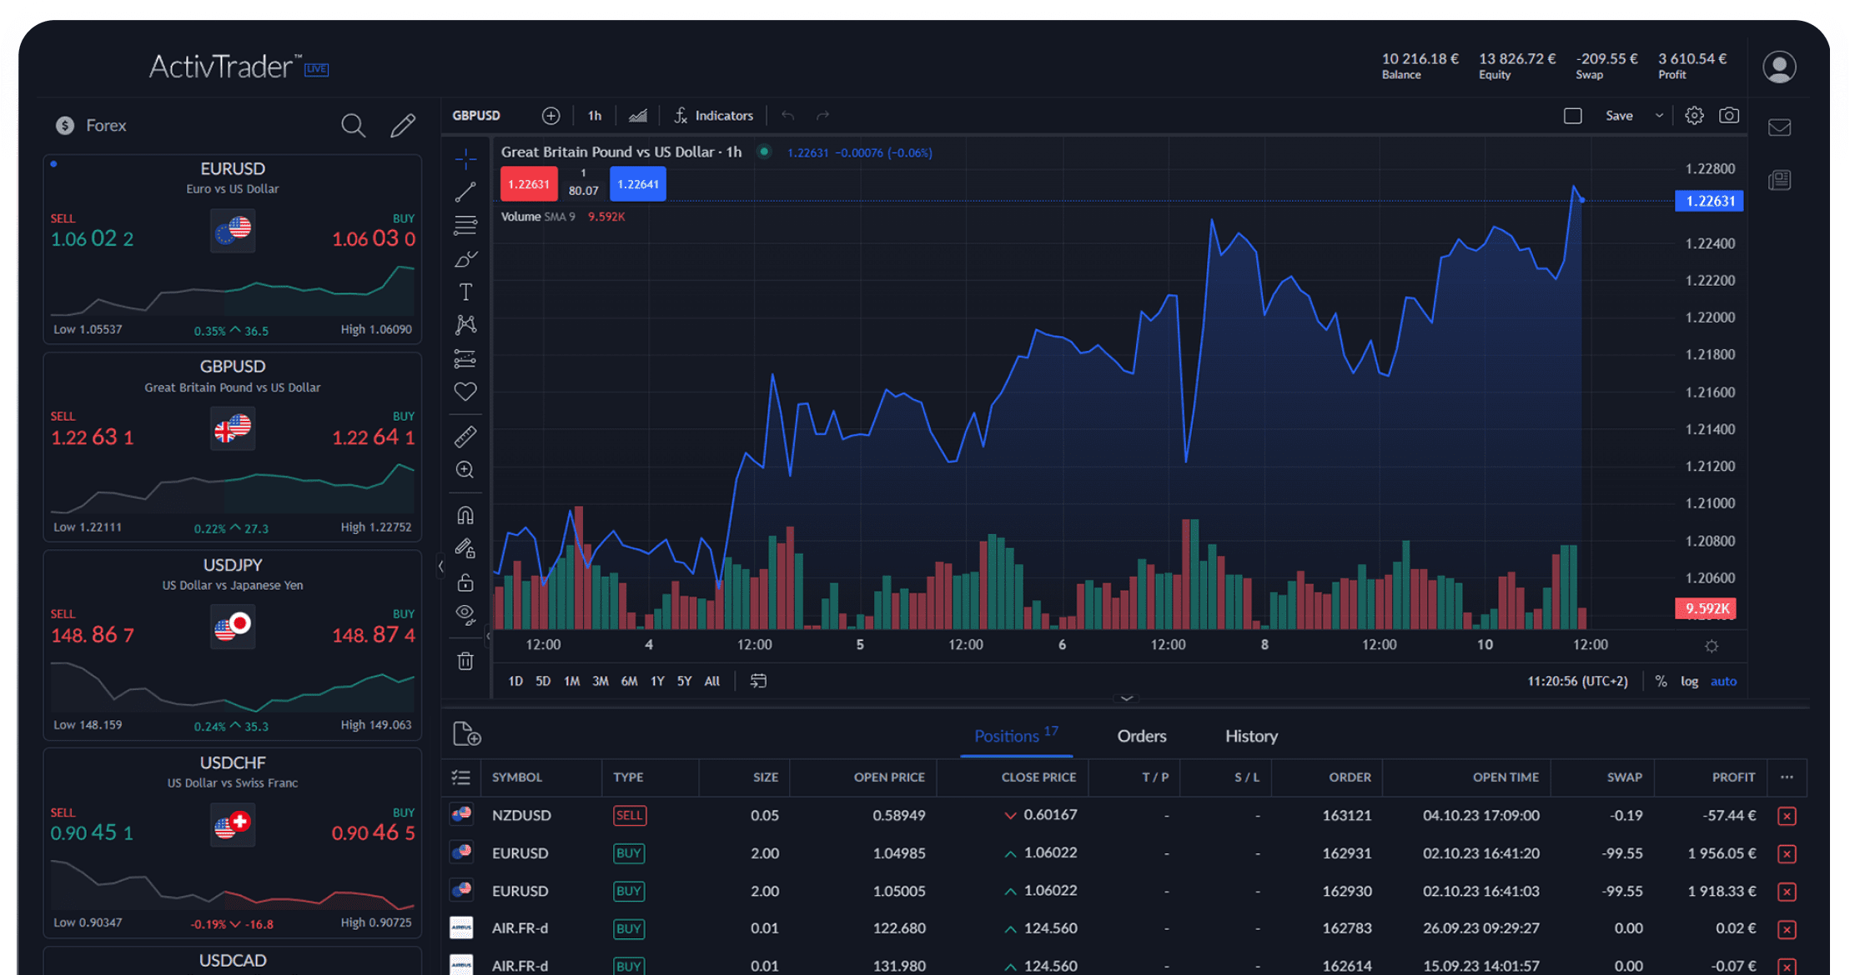Click the Save chart button
The image size is (1850, 975).
click(1619, 116)
